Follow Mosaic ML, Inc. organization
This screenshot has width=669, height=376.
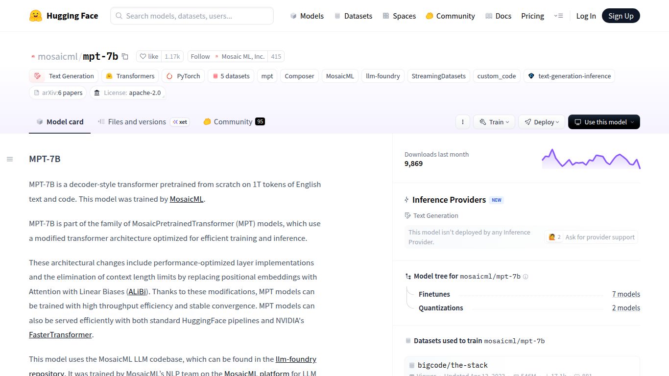[200, 56]
